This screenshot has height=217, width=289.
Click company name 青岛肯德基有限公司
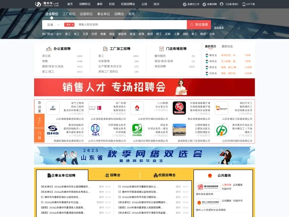[x=199, y=119]
